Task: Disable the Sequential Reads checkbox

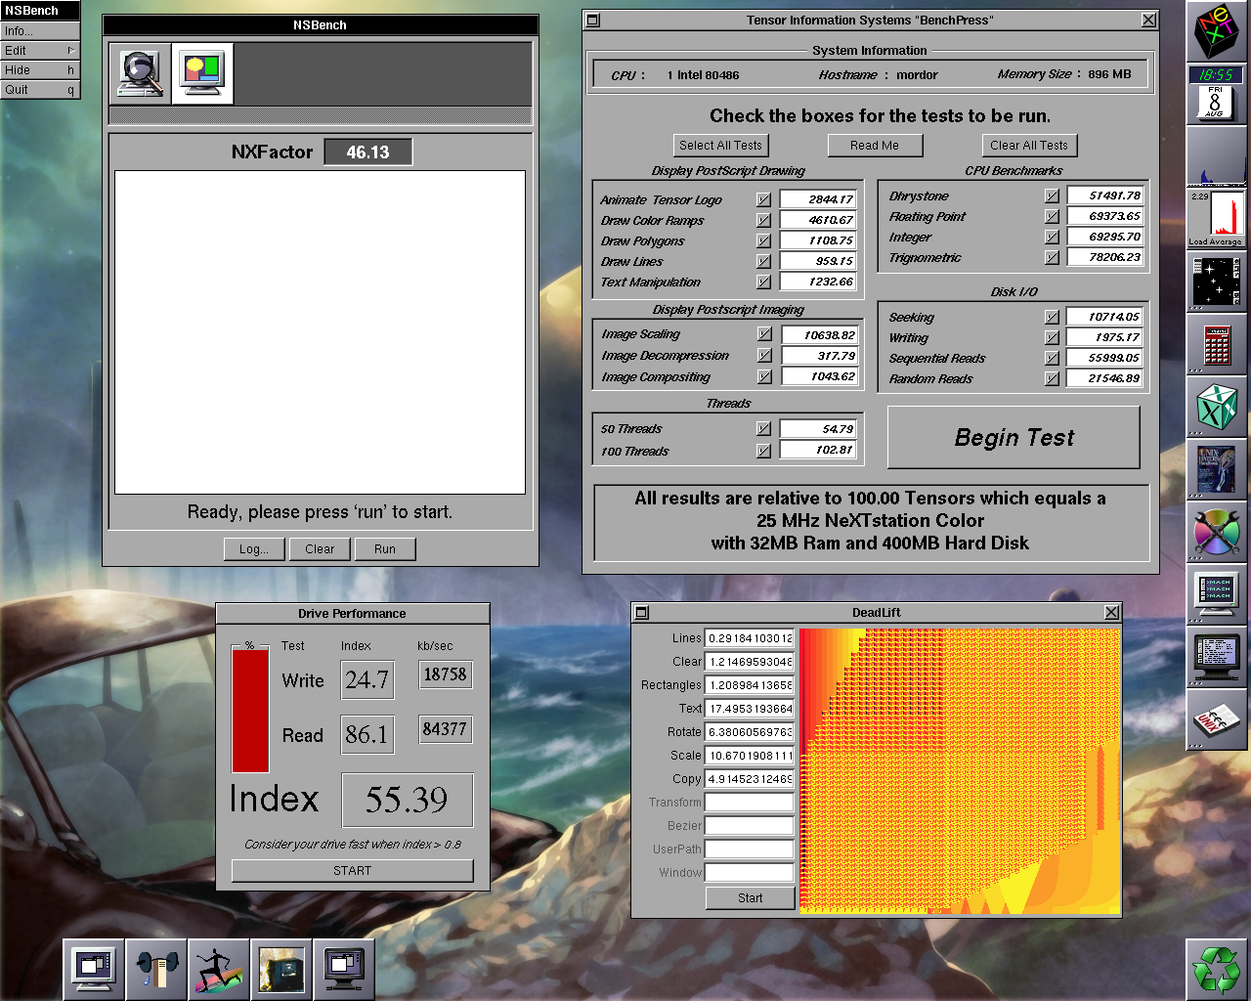Action: pos(1052,358)
